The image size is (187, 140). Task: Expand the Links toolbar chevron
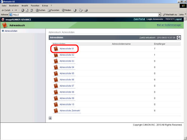186,14
